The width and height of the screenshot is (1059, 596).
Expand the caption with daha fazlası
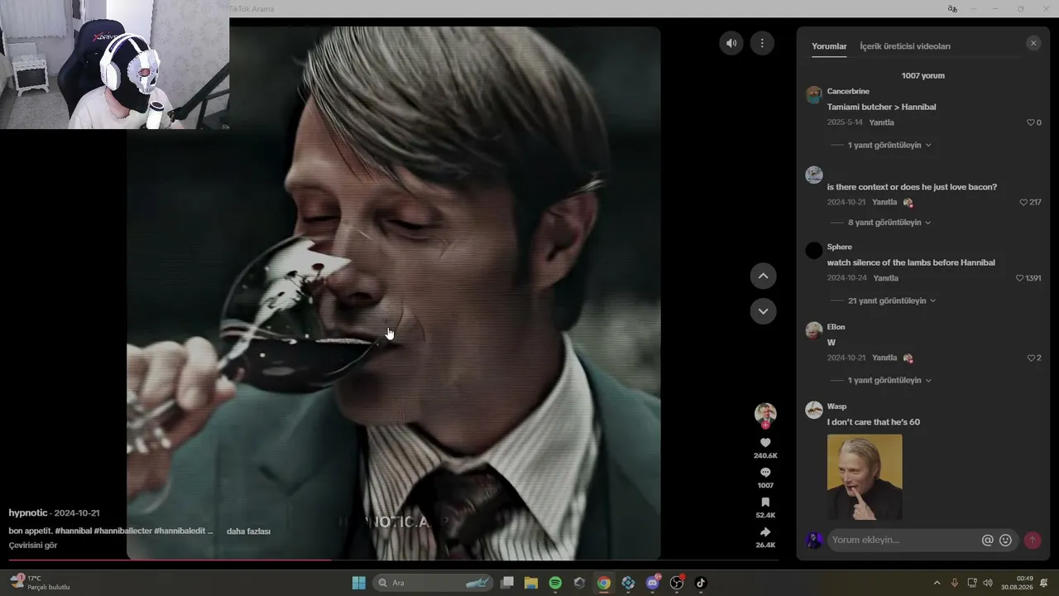248,531
